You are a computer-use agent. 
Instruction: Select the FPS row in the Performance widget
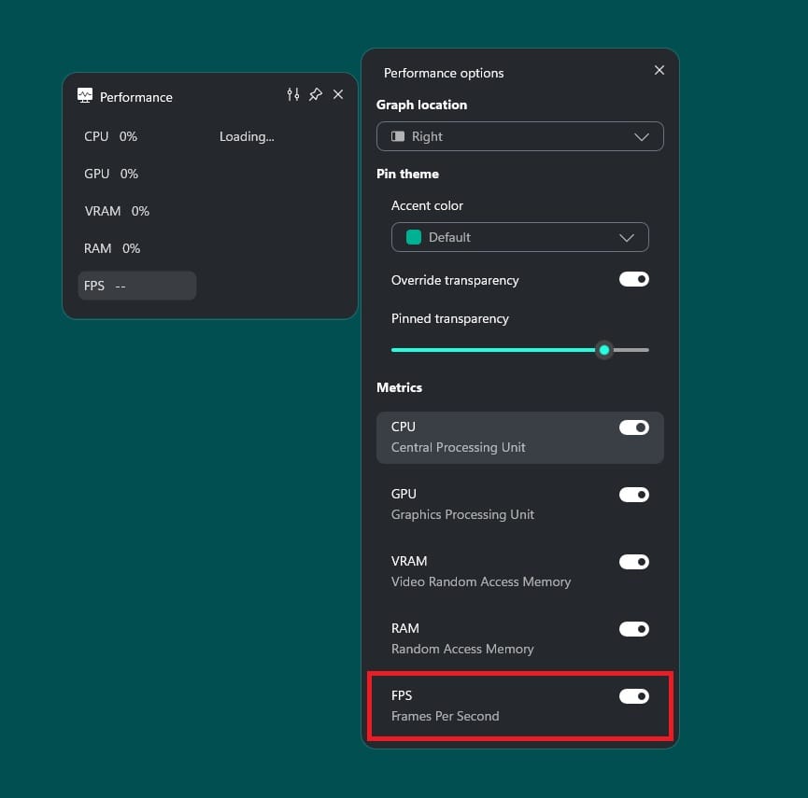pos(136,285)
